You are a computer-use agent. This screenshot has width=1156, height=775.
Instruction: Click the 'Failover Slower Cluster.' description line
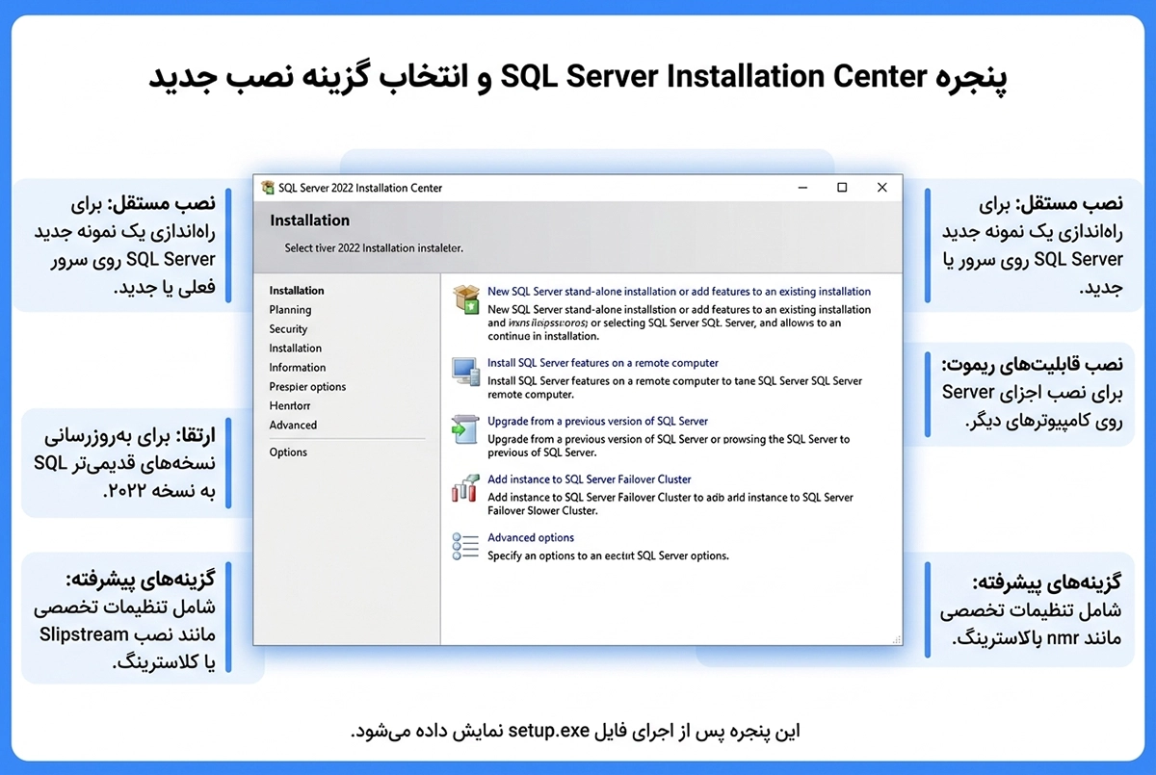[542, 510]
